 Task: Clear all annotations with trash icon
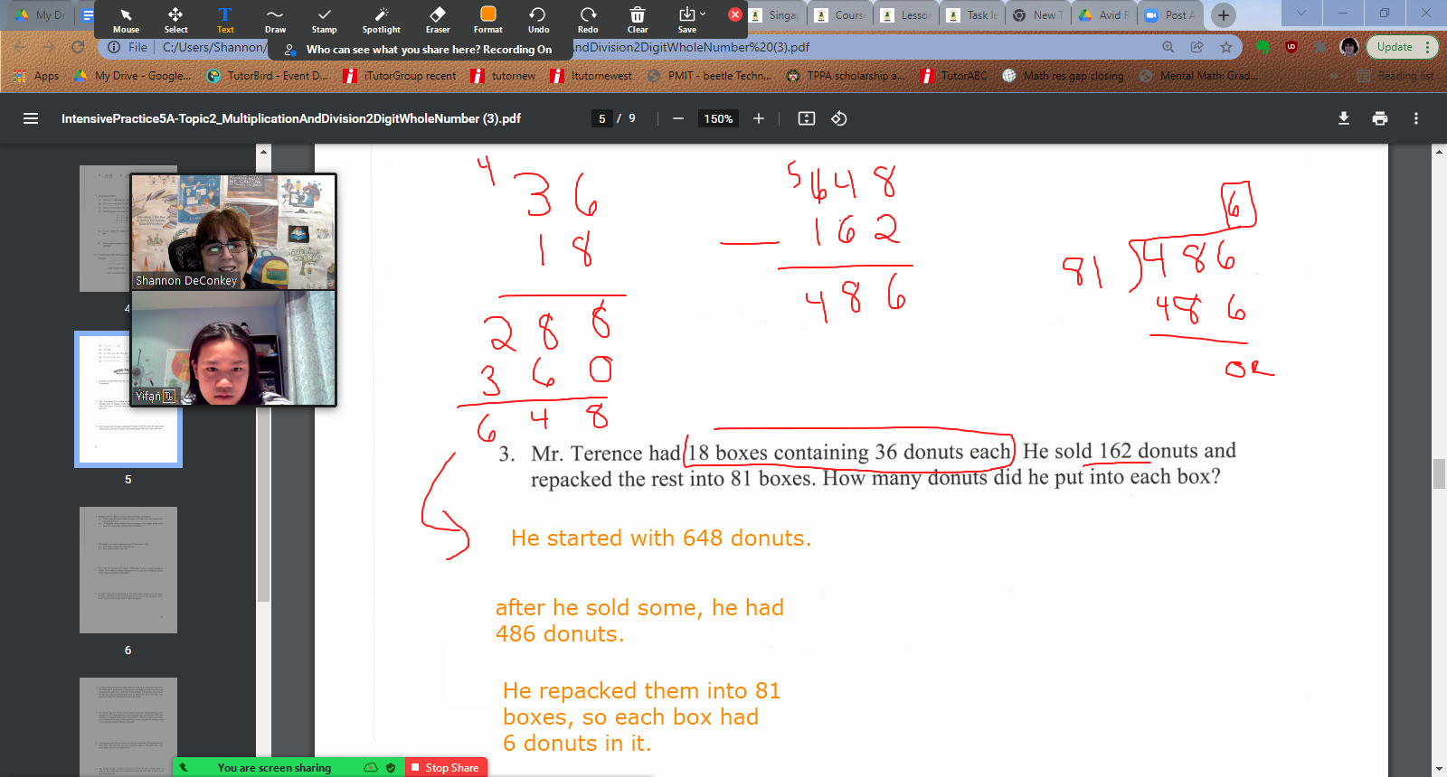(638, 19)
